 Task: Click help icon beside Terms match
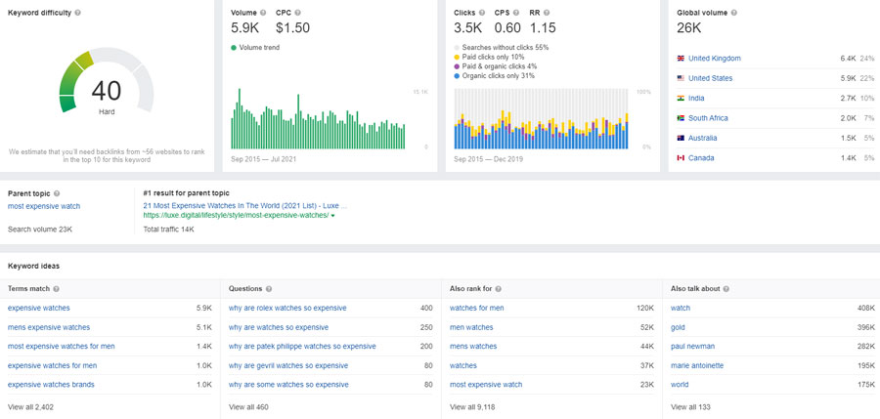point(56,289)
